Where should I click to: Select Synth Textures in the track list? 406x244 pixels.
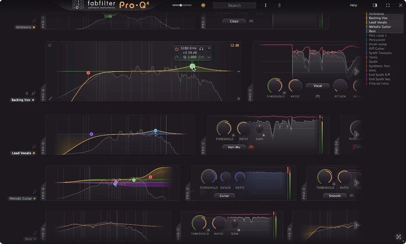[380, 53]
